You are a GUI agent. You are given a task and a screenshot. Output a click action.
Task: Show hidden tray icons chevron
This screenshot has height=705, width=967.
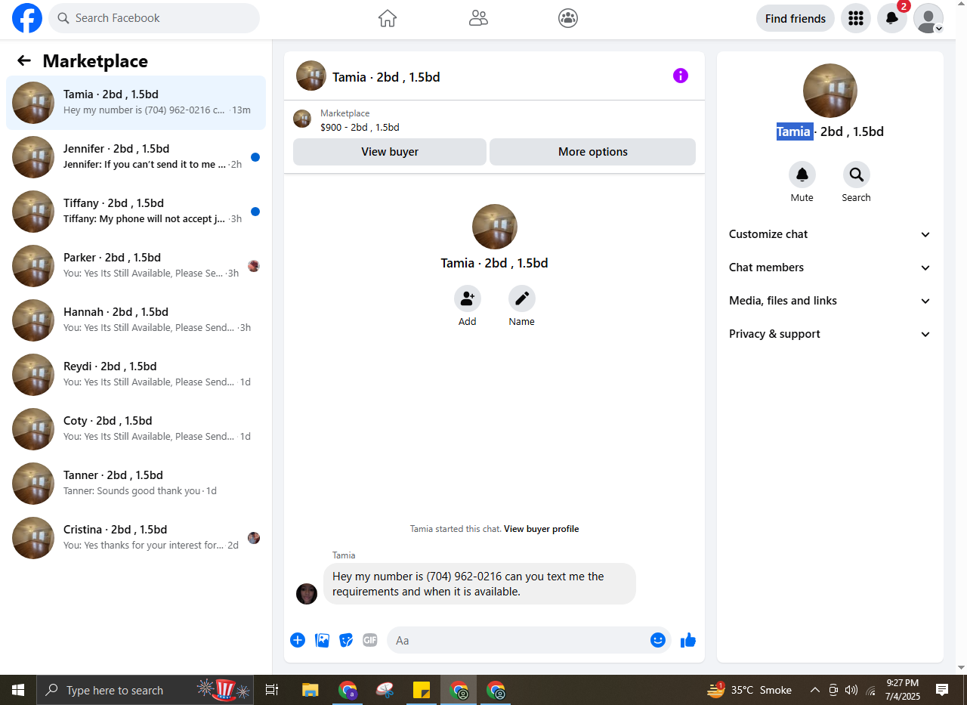[815, 690]
